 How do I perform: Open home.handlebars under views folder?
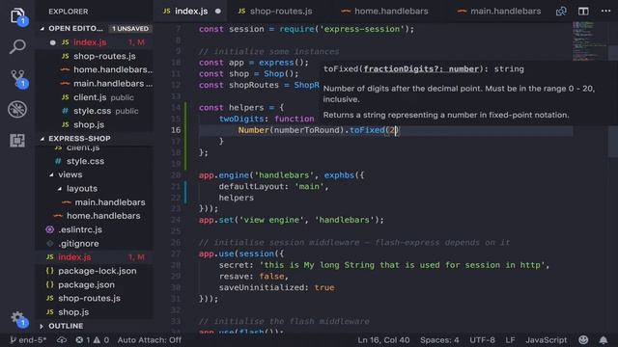click(95, 216)
